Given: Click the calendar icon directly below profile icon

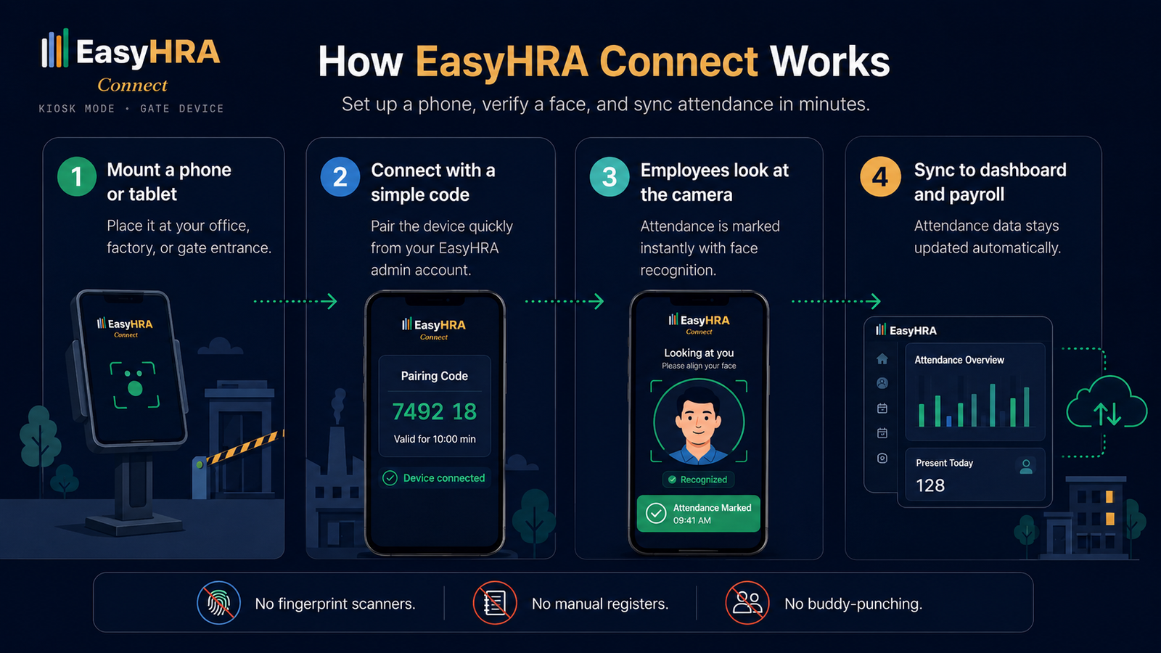Looking at the screenshot, I should point(882,408).
